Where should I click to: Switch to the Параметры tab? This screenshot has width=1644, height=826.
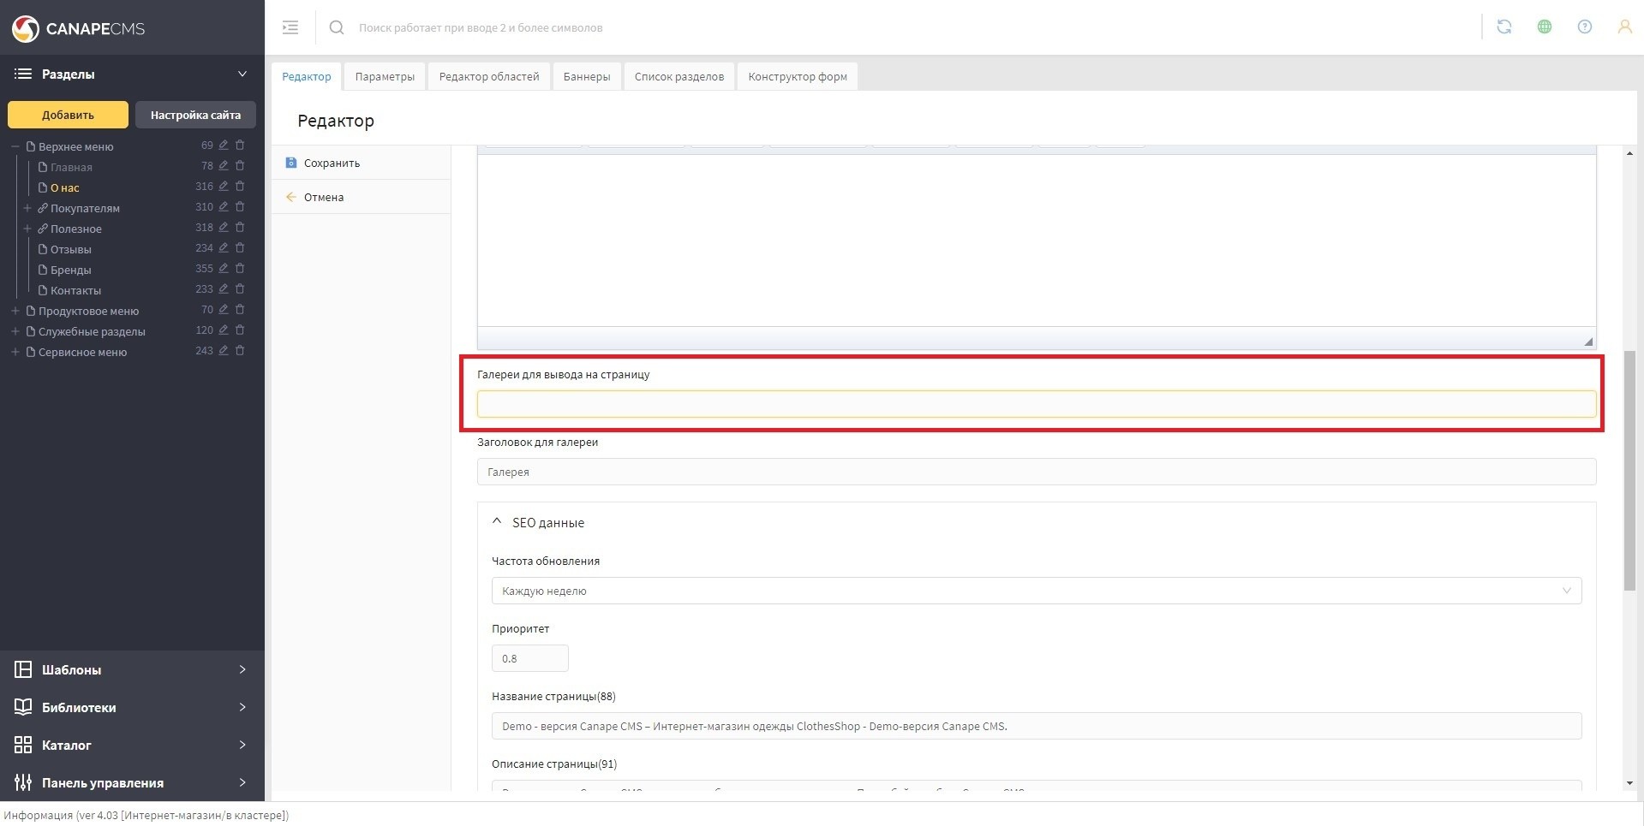point(385,76)
